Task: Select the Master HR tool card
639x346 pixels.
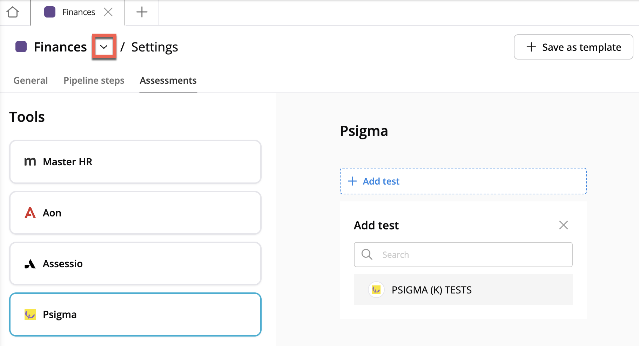Action: [135, 162]
